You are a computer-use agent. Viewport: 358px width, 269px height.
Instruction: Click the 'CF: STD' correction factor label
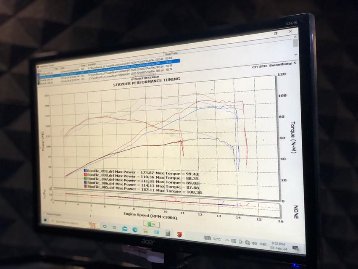pos(259,66)
